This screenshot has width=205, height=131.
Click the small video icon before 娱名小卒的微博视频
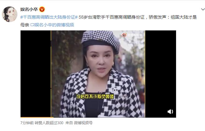click(x=32, y=25)
